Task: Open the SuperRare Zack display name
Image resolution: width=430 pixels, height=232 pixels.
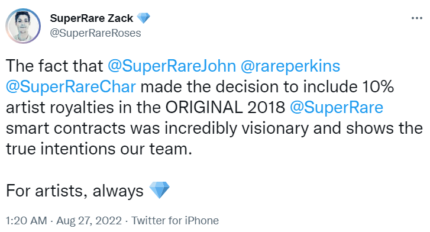Action: pos(91,18)
